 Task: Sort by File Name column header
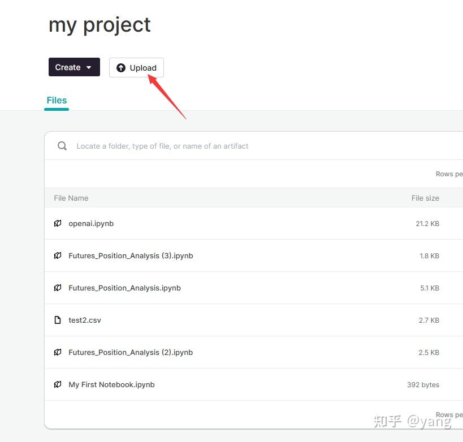click(x=71, y=198)
